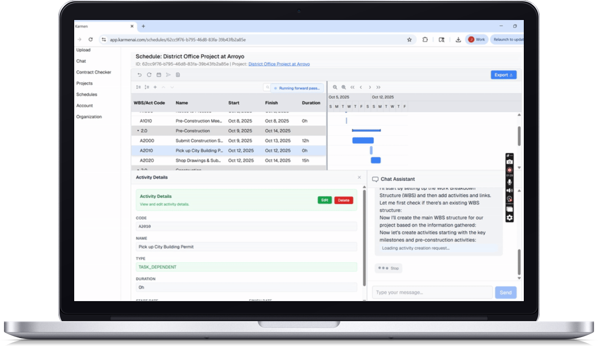Move Gantt forward with single right arrow

(370, 87)
